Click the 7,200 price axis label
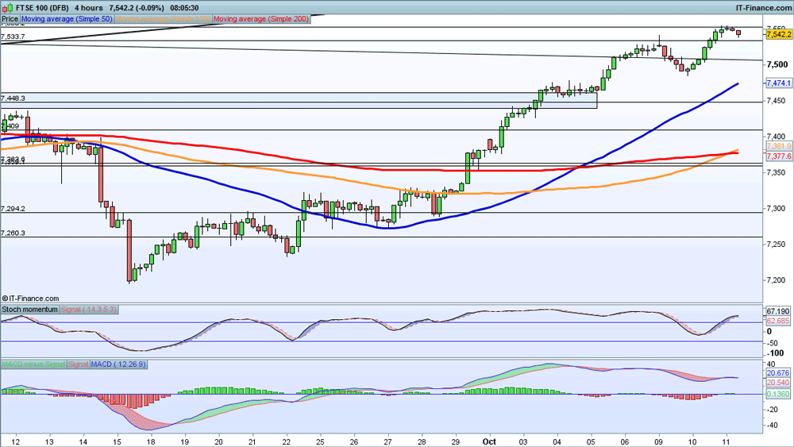The image size is (794, 447). (777, 280)
